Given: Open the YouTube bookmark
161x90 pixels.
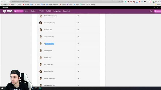Looking at the screenshot, I should coord(26,4).
